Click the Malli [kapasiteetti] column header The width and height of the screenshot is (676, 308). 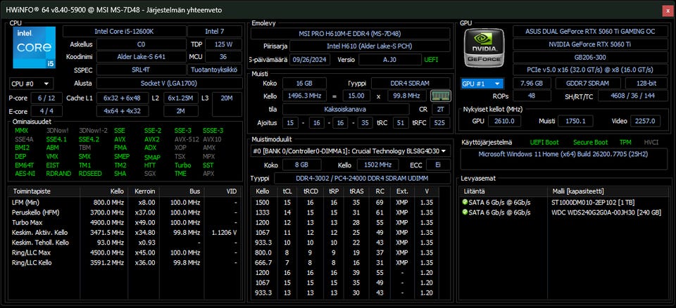coord(608,191)
